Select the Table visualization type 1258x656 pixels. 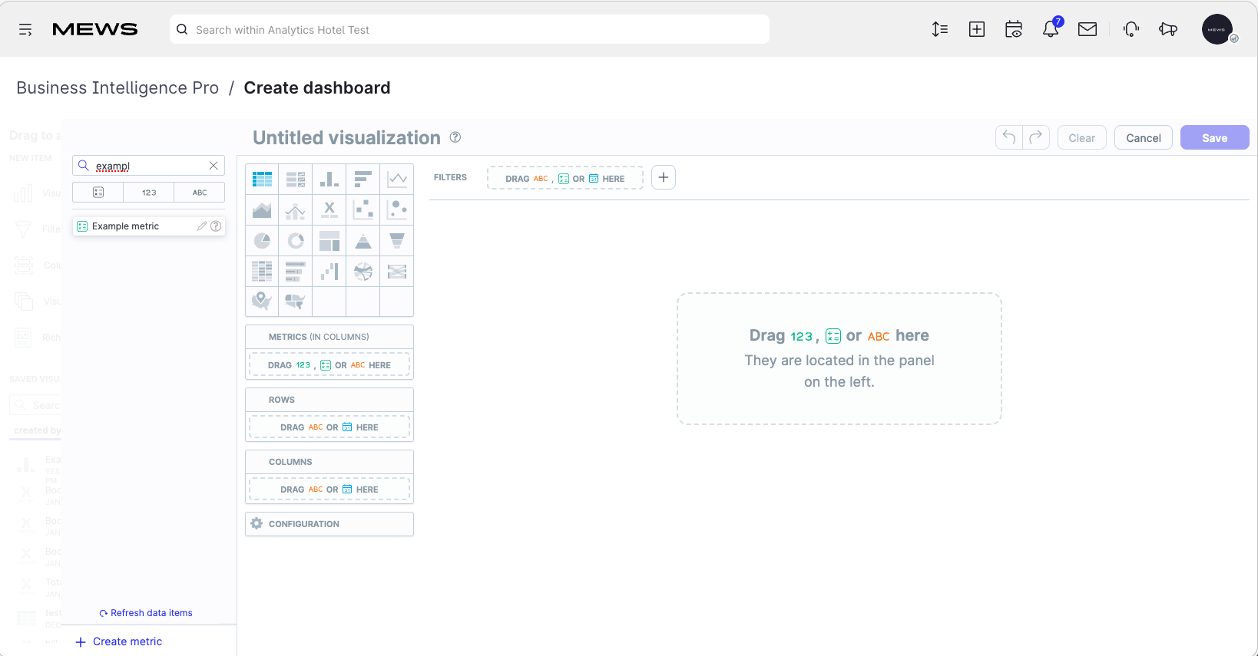(x=262, y=180)
